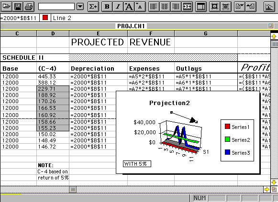Click the fit column width icon
The height and width of the screenshot is (202, 278).
[x=187, y=7]
